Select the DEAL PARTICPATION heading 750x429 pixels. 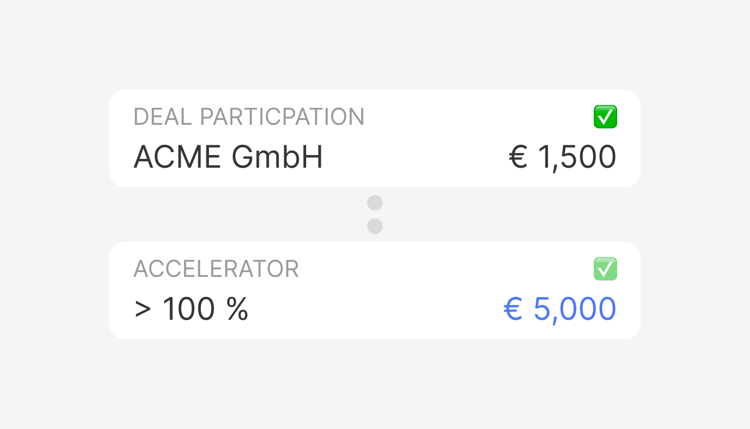[249, 117]
